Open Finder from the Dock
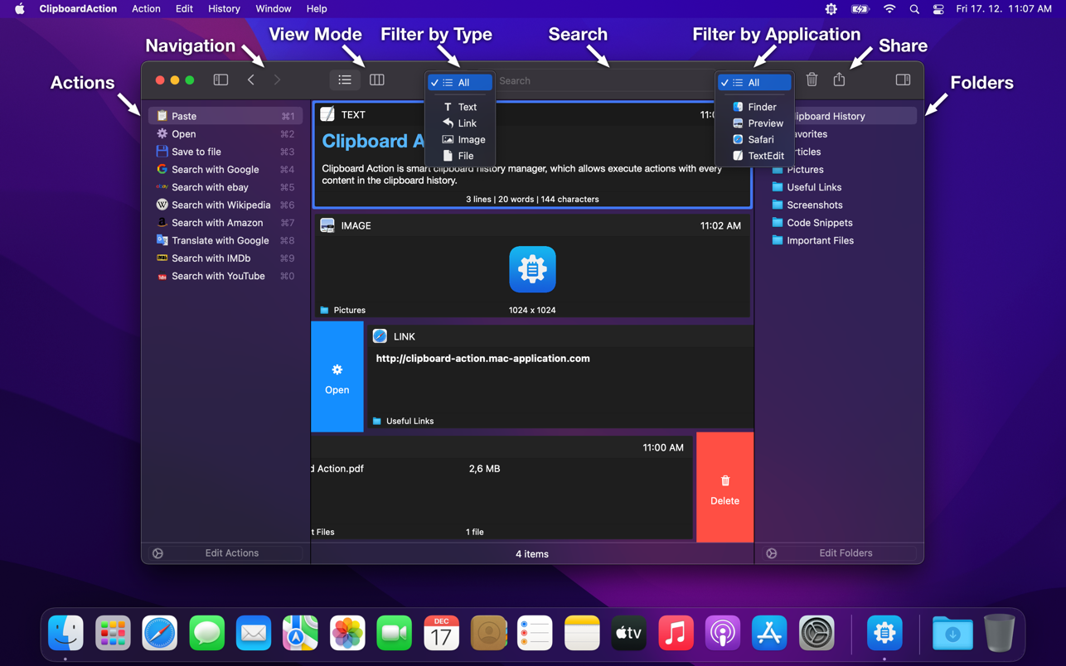This screenshot has width=1066, height=666. 65,633
